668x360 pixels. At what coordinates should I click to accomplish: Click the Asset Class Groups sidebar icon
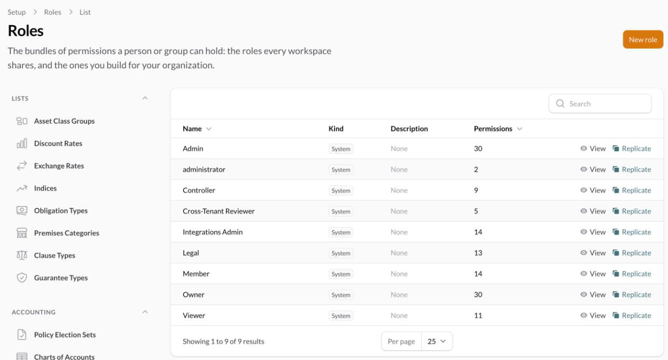(22, 121)
